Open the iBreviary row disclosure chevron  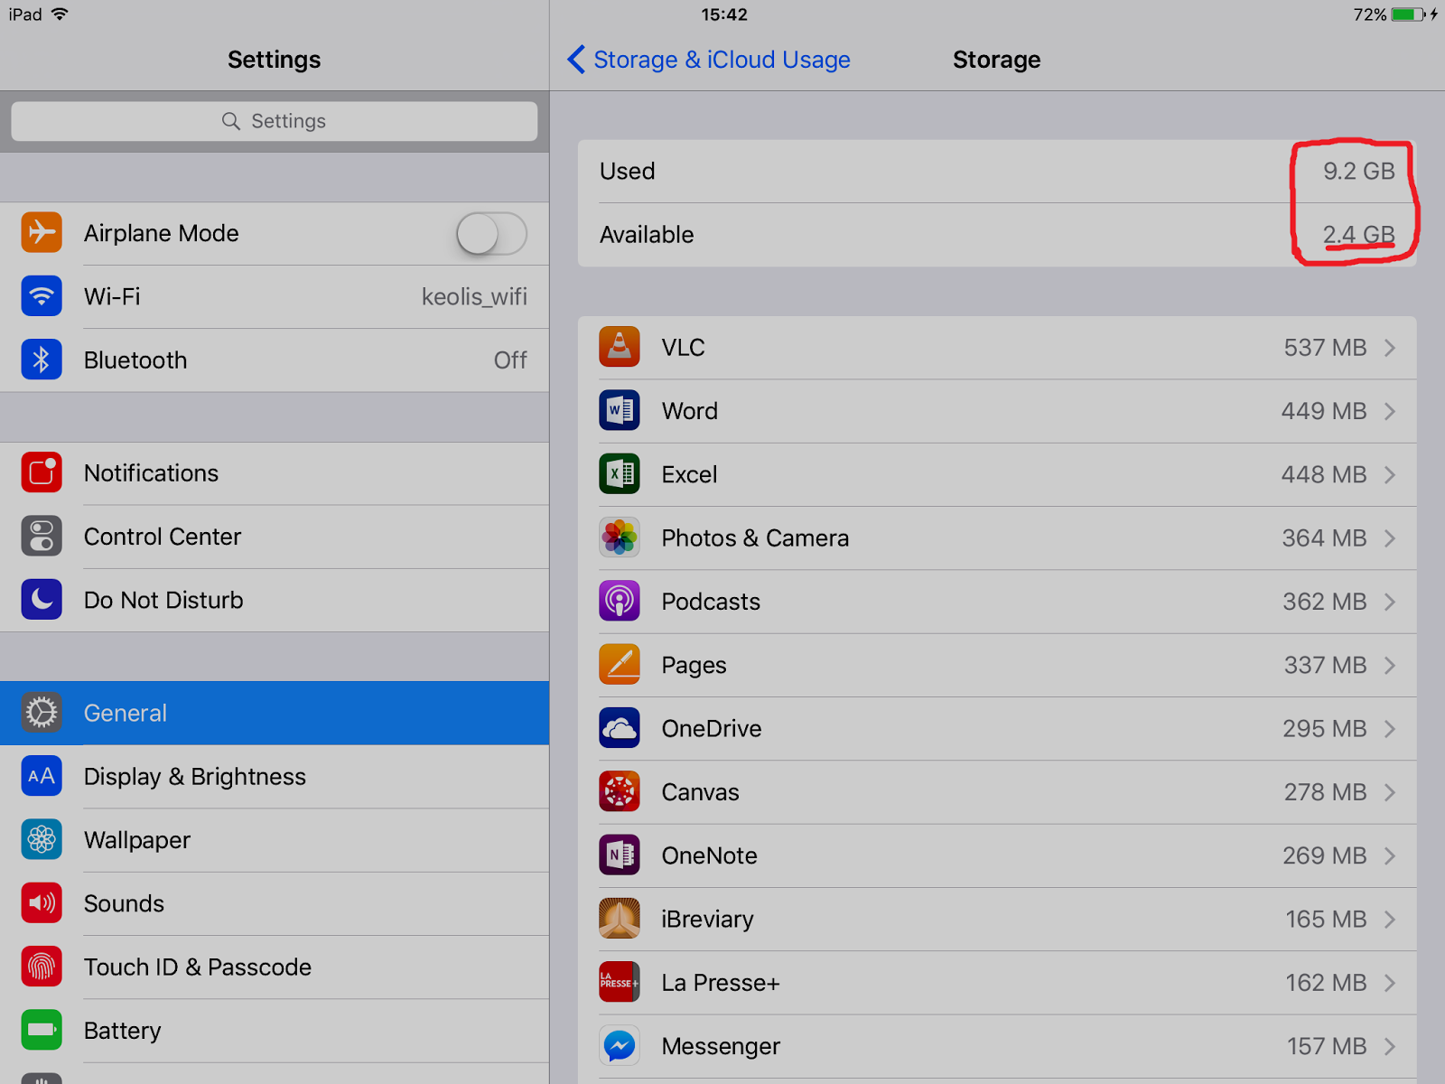1390,920
